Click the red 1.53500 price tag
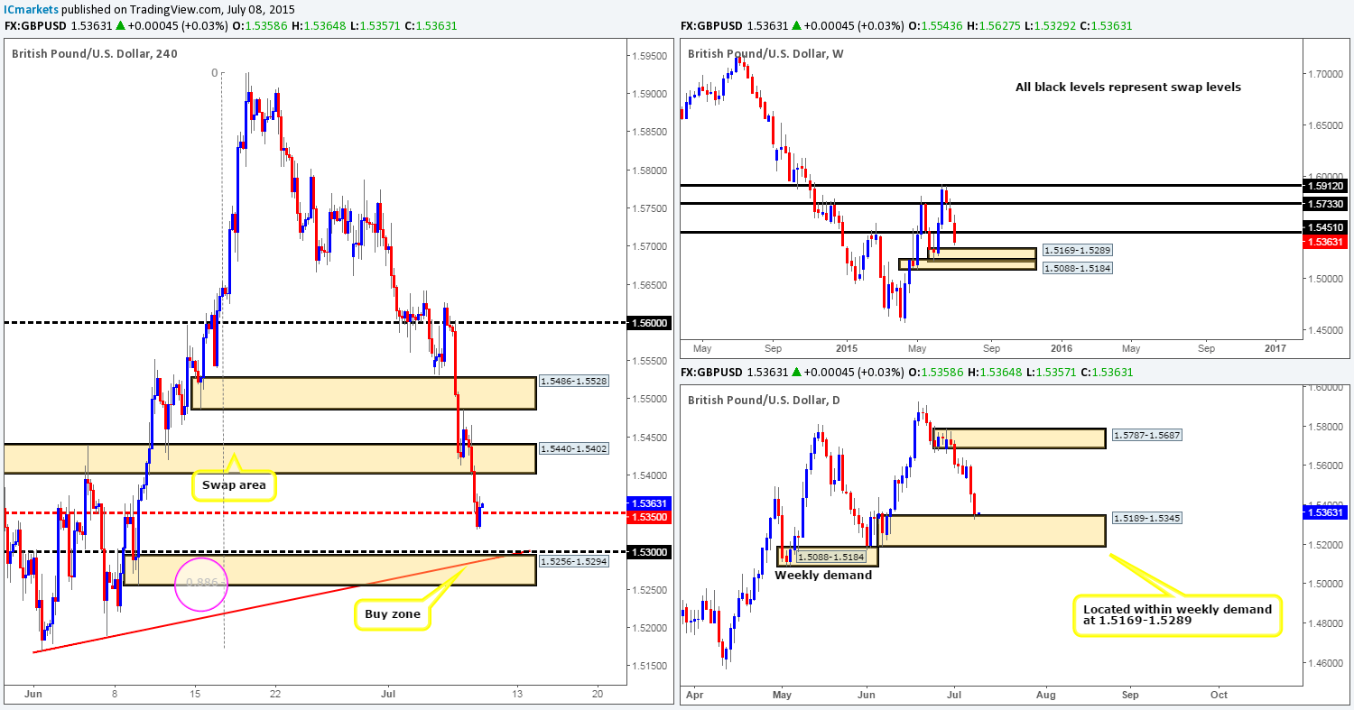Screen dimensions: 1354x710 (x=651, y=519)
